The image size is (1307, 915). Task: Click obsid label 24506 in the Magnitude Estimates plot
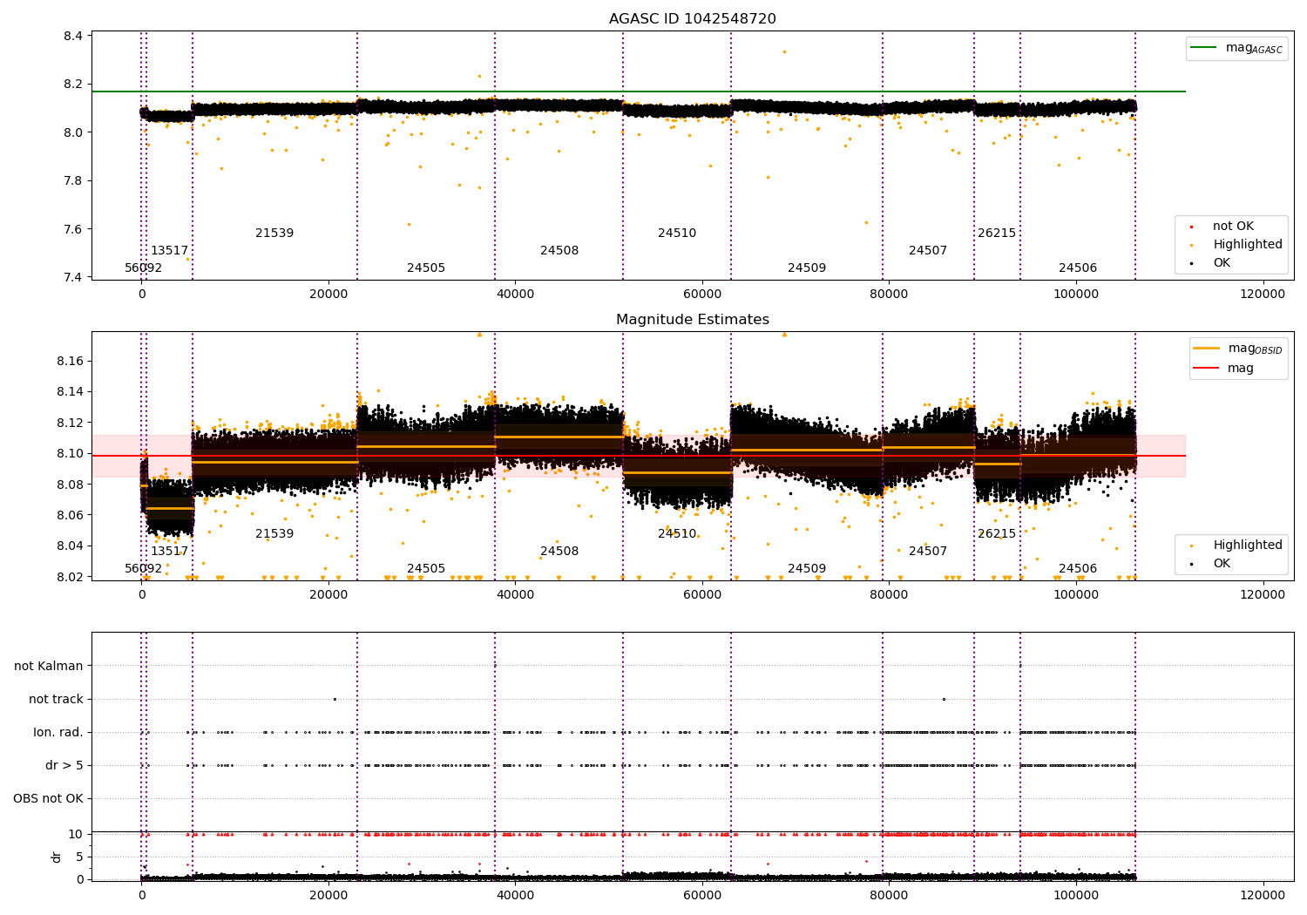(x=1078, y=569)
